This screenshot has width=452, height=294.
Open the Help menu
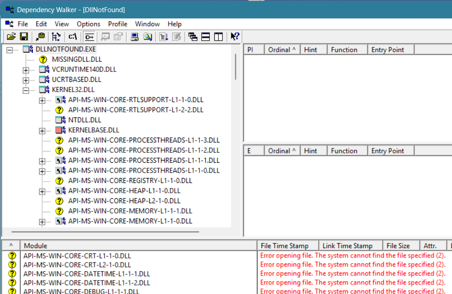174,24
